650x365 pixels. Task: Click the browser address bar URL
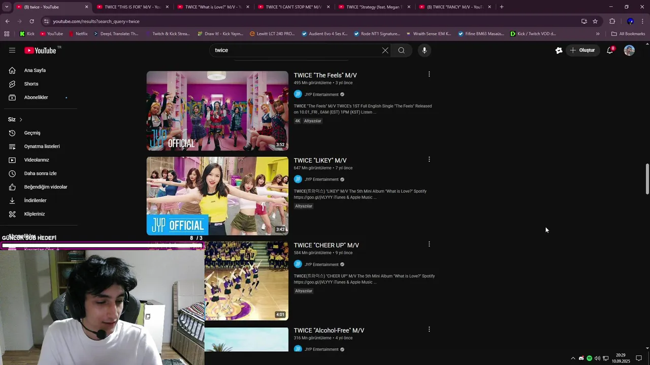pyautogui.click(x=96, y=21)
